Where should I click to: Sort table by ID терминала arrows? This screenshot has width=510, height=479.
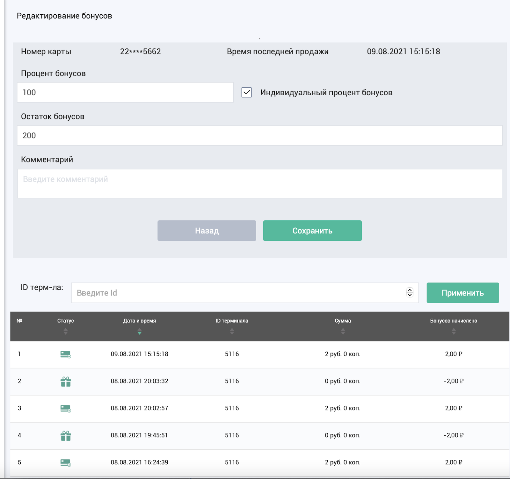232,332
